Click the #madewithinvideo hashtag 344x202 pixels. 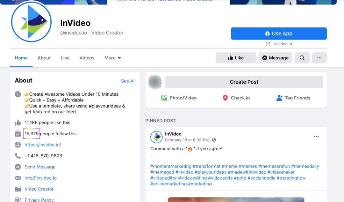(247, 172)
